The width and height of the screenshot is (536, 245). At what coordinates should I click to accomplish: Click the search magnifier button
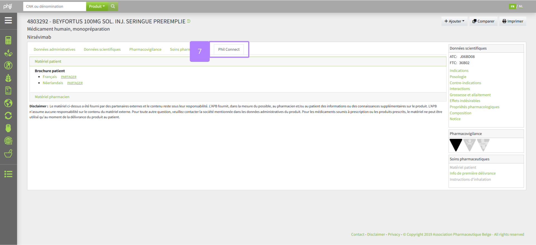(113, 6)
